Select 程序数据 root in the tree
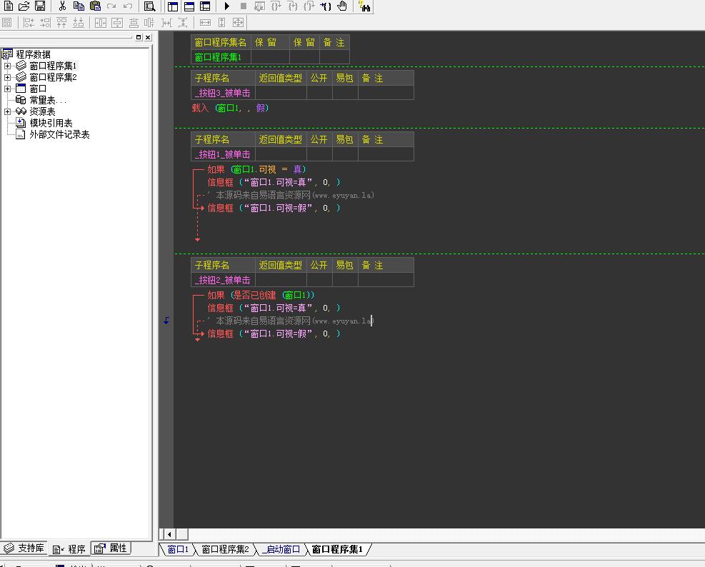This screenshot has width=705, height=567. [33, 54]
